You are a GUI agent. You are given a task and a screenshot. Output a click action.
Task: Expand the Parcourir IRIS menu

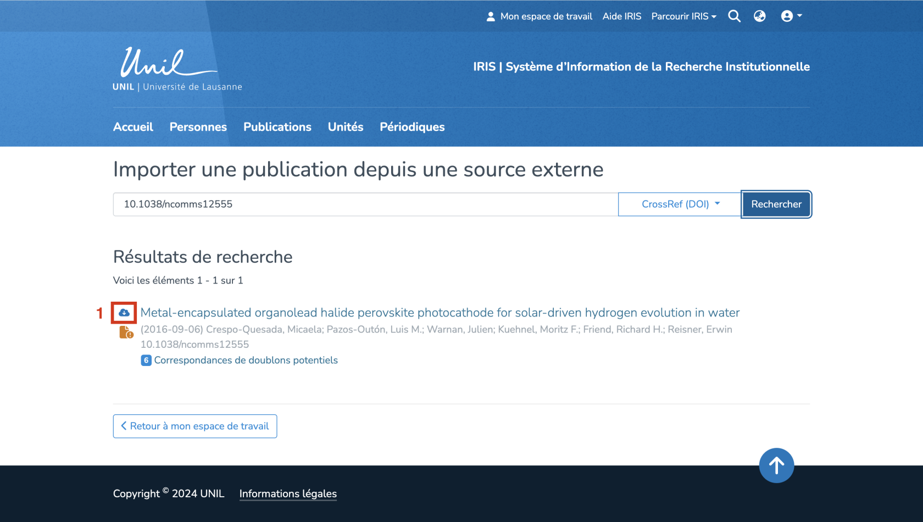(683, 16)
